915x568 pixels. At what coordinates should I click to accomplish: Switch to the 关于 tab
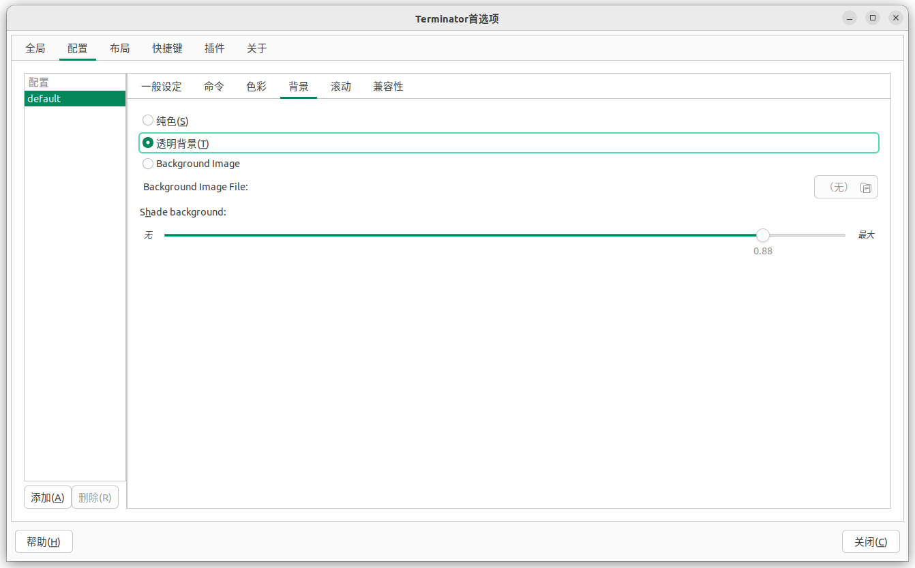pos(257,48)
